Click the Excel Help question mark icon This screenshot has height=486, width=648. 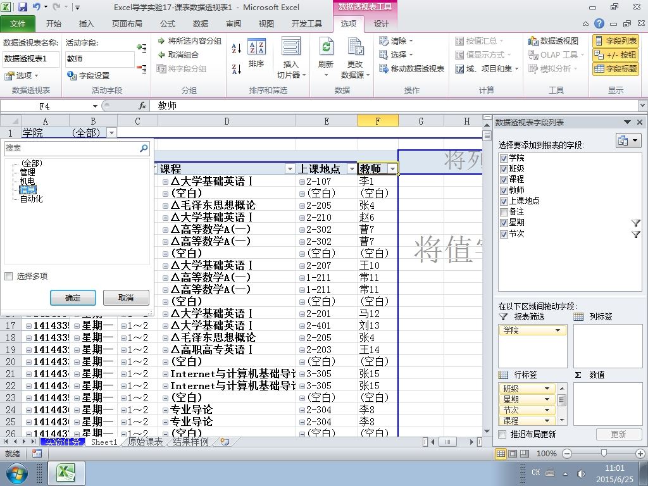599,24
